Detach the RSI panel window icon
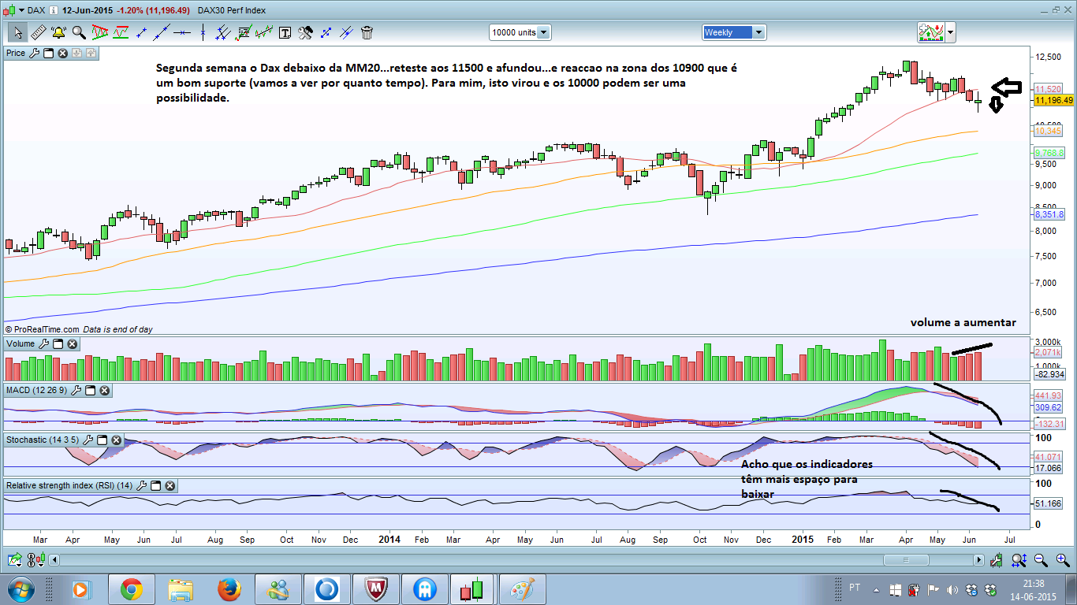Image resolution: width=1077 pixels, height=605 pixels. [x=155, y=485]
